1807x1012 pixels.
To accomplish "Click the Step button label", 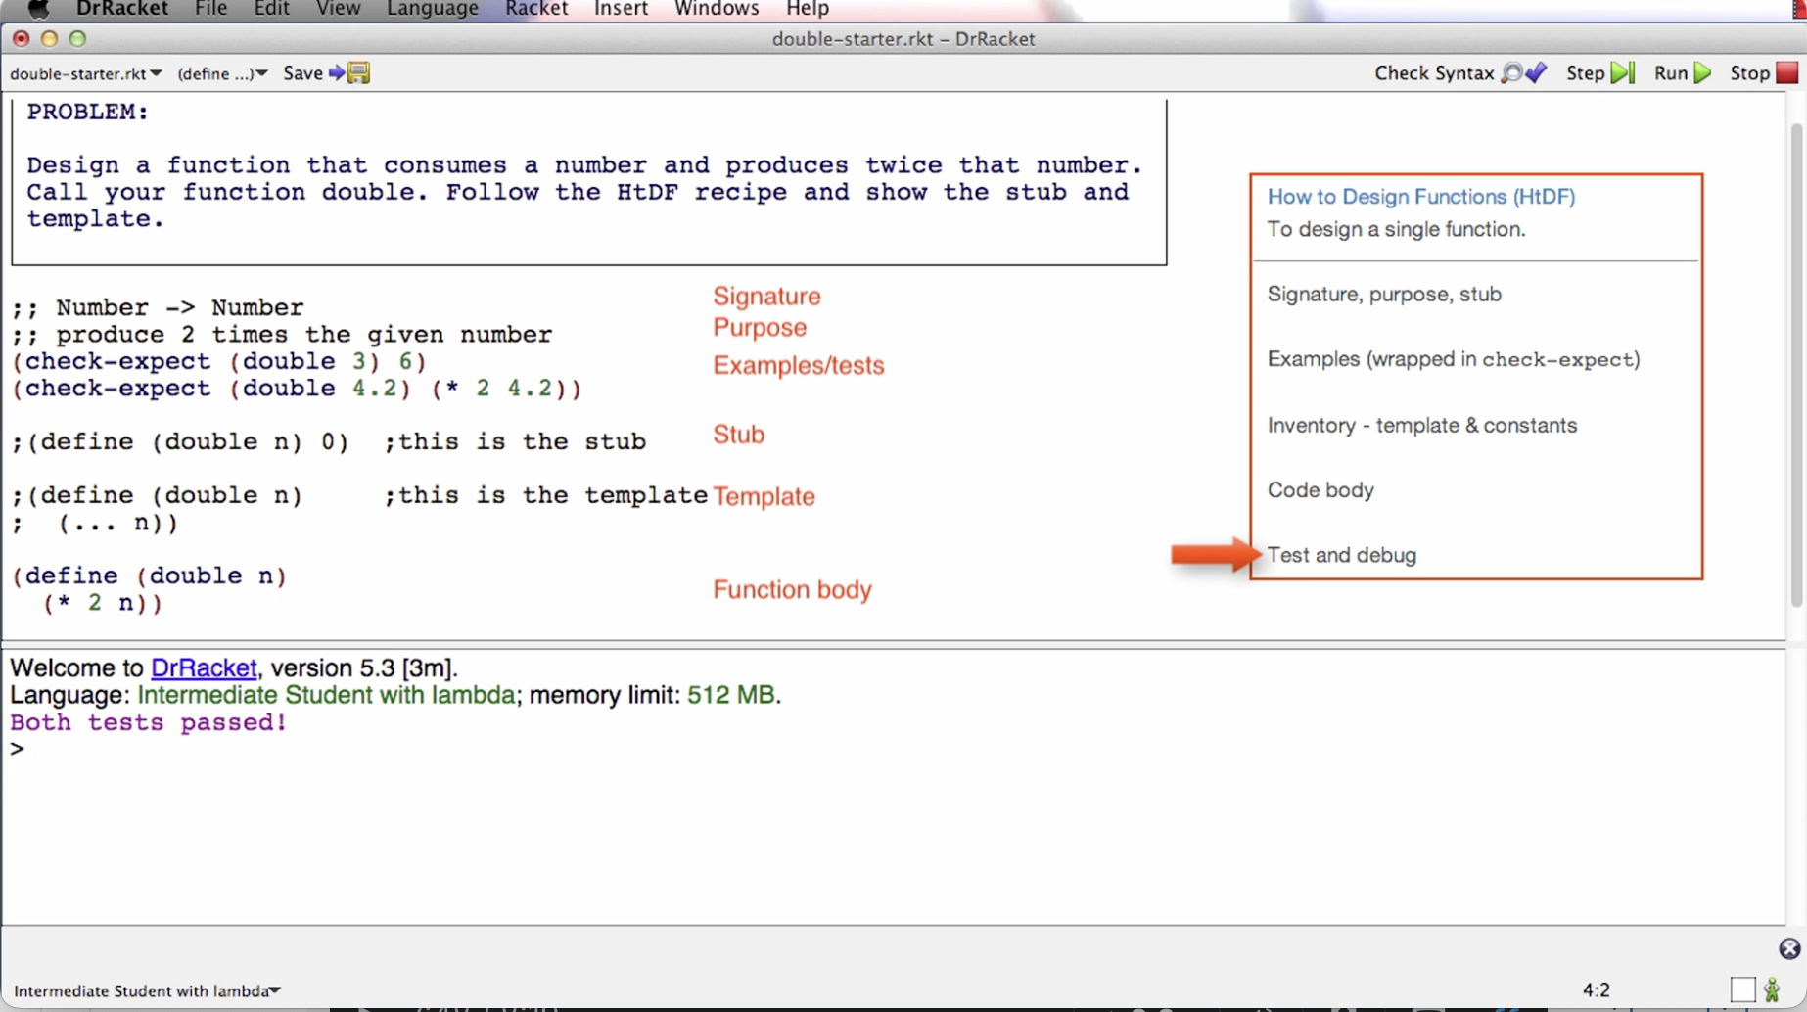I will point(1585,73).
